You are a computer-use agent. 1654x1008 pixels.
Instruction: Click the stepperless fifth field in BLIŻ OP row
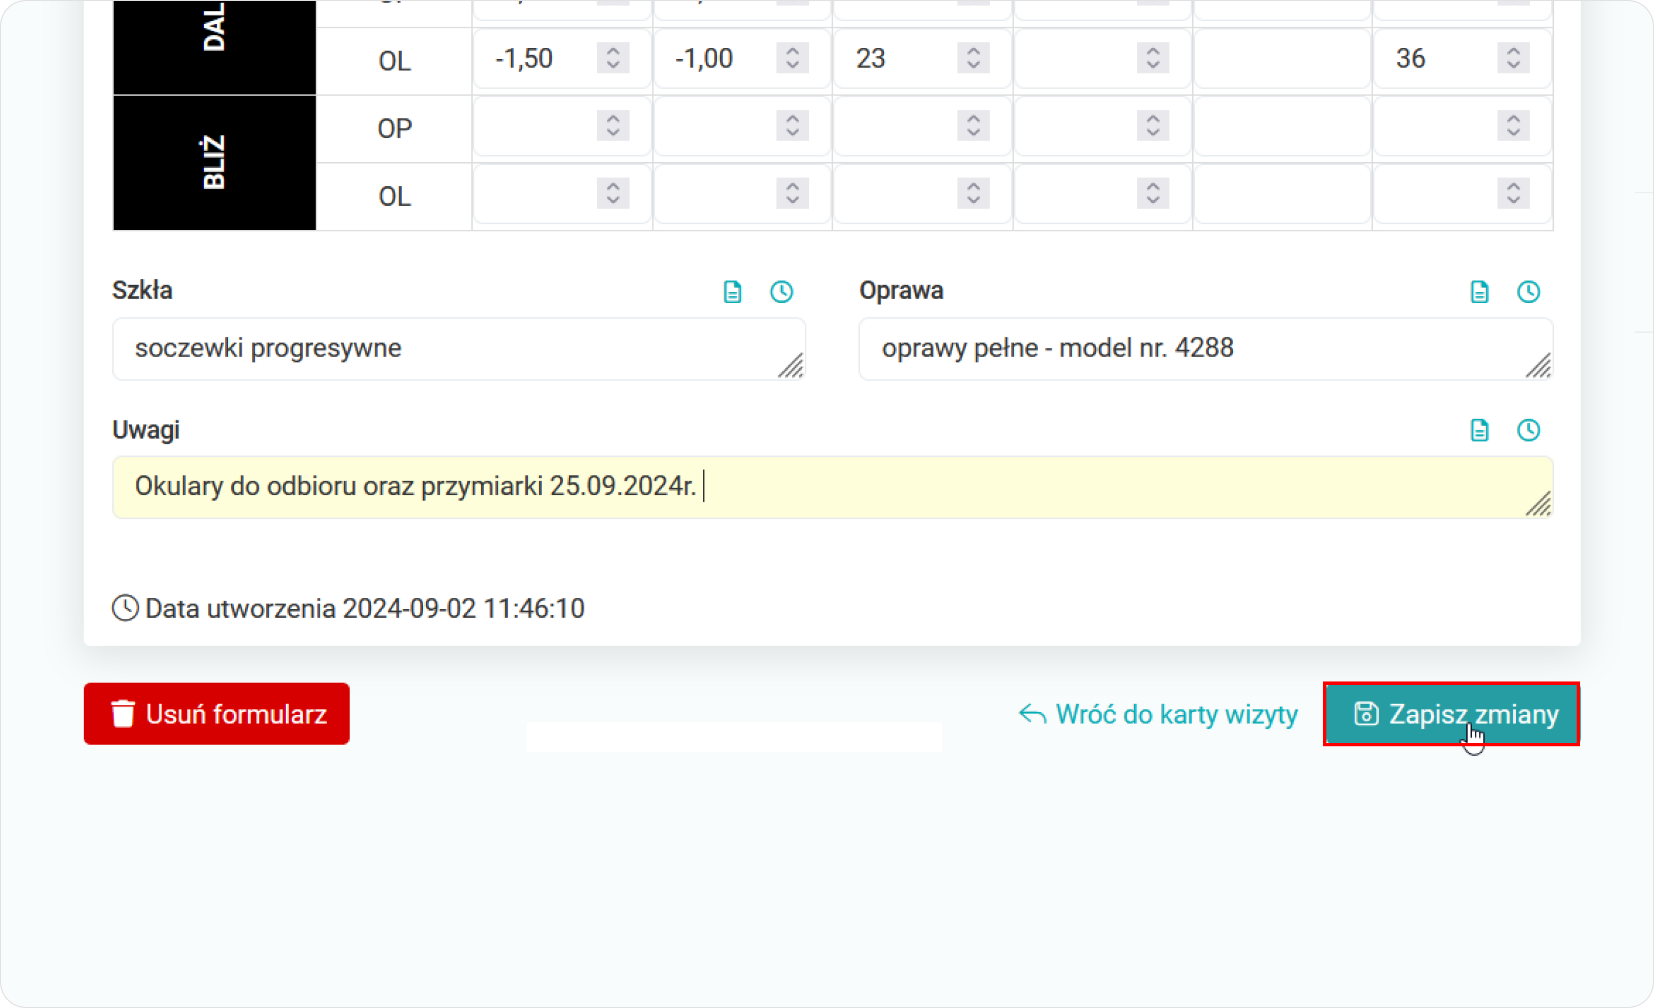(1282, 126)
